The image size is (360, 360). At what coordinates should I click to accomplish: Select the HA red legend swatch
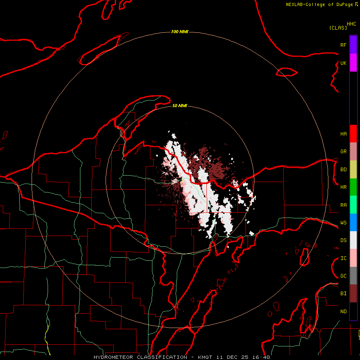353,134
